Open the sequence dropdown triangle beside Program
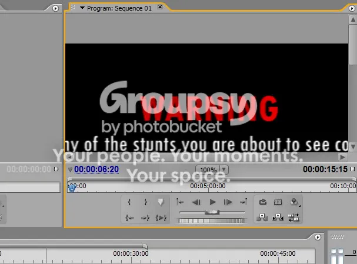This screenshot has height=264, width=357. click(x=82, y=8)
